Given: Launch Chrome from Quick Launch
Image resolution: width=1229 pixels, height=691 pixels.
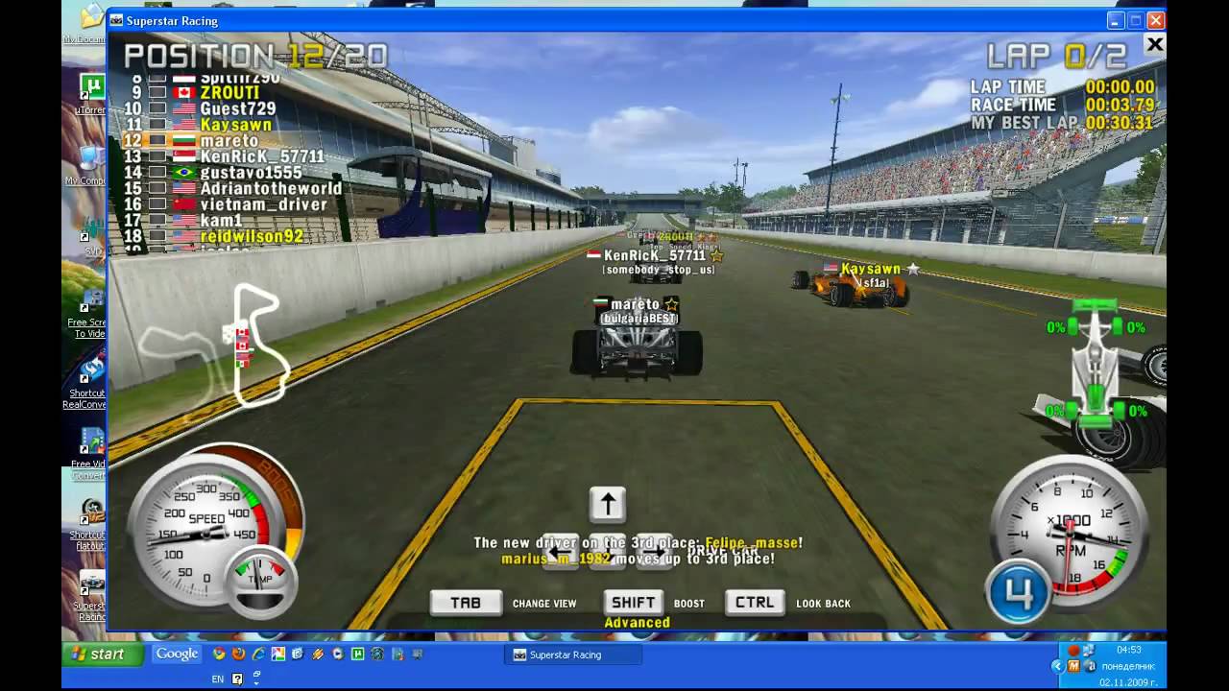Looking at the screenshot, I should [x=219, y=655].
